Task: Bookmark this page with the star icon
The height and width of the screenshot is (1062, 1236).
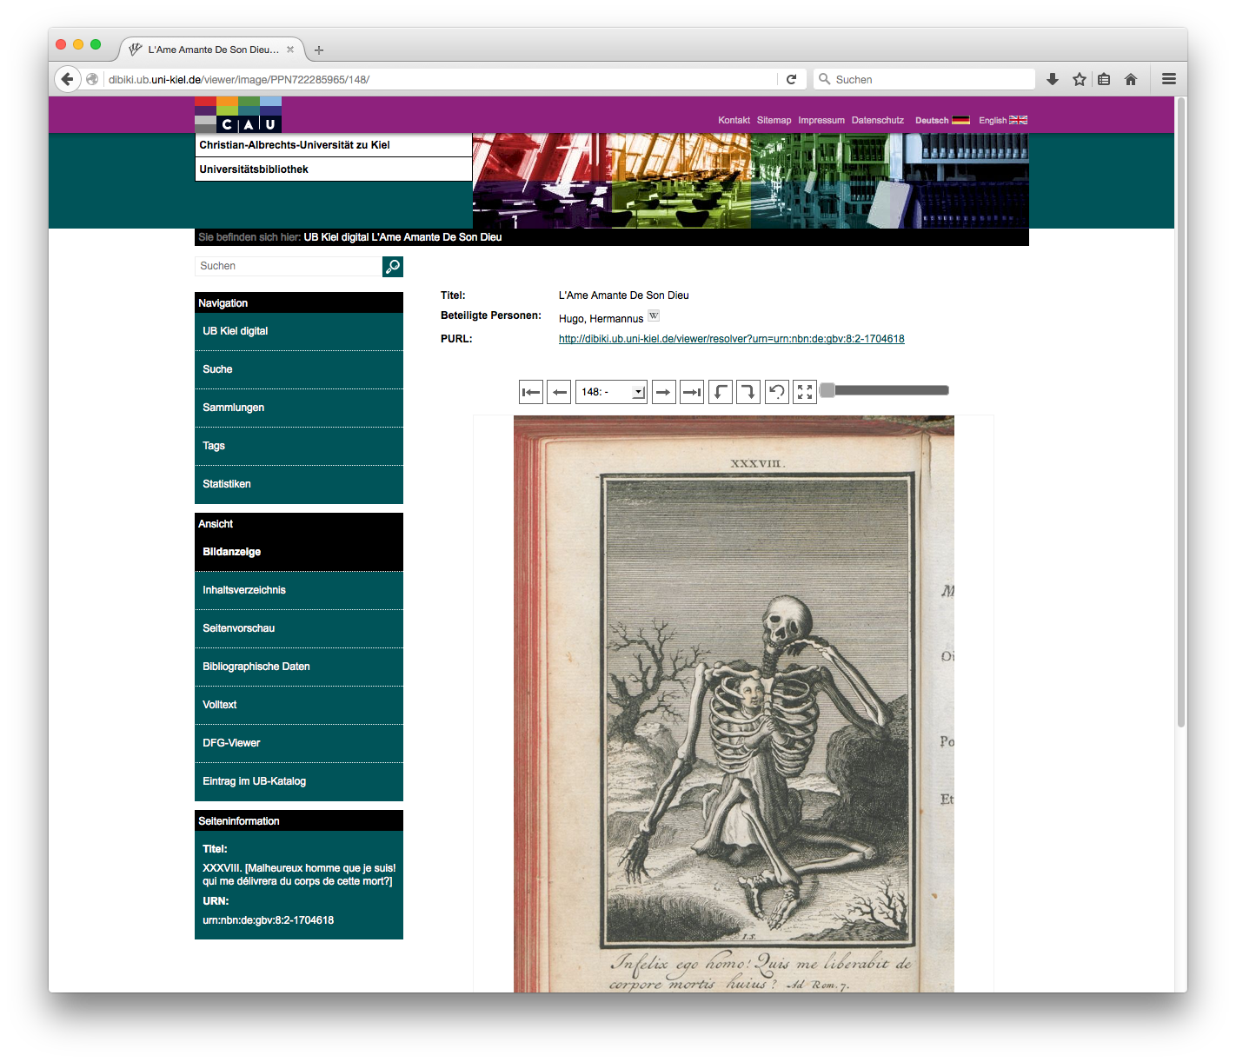Action: pos(1080,79)
